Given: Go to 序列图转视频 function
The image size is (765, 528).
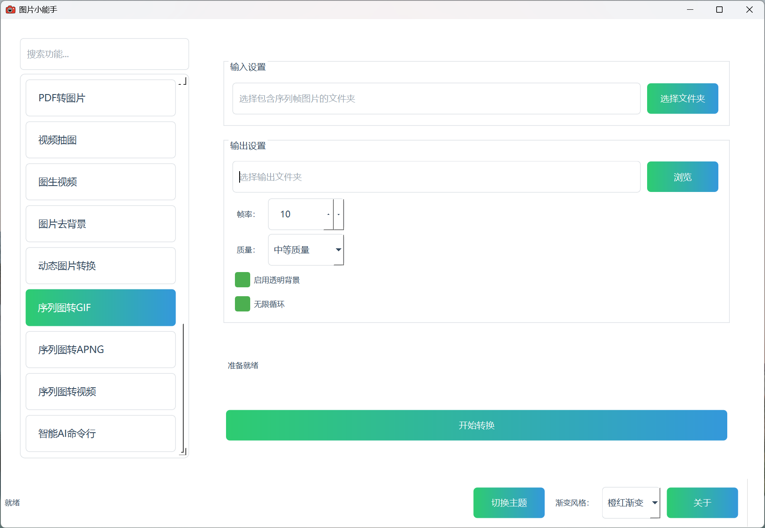Looking at the screenshot, I should coord(101,392).
